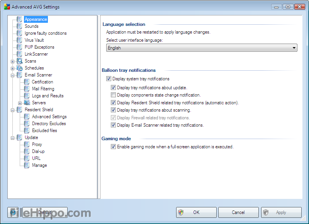
Task: Select Logs and Results tree item
Action: [48, 96]
